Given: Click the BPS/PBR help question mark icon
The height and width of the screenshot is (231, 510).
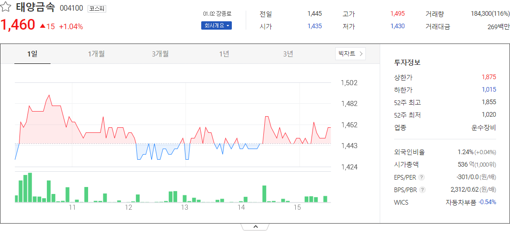Looking at the screenshot, I should [421, 190].
